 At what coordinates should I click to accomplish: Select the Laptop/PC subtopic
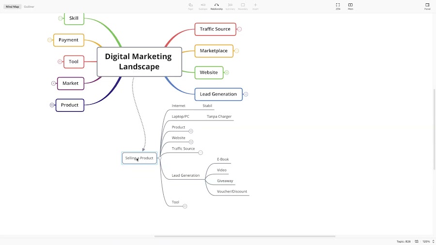[181, 116]
